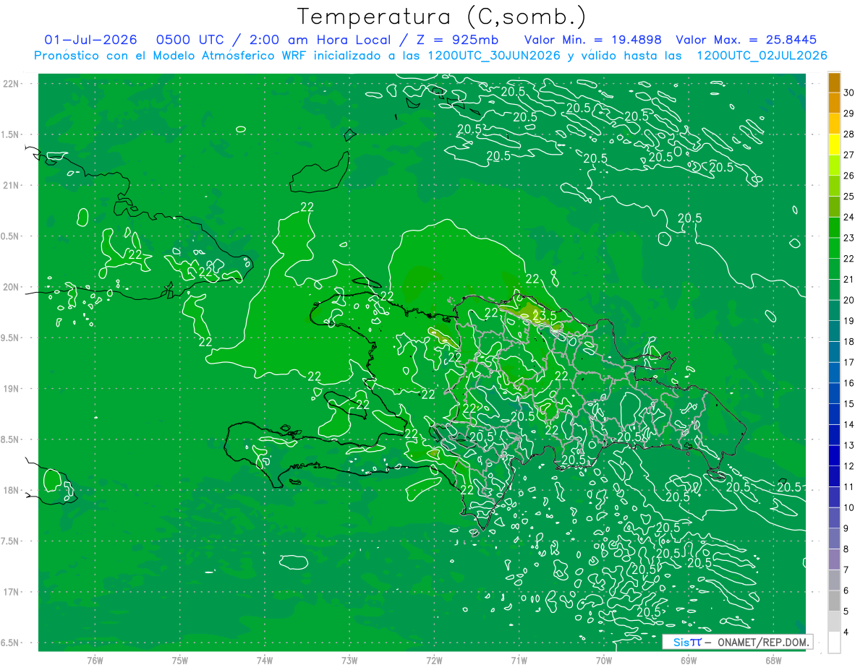Click the "19N" latitude axis label
Screen dimensions: 868x670
click(x=10, y=388)
